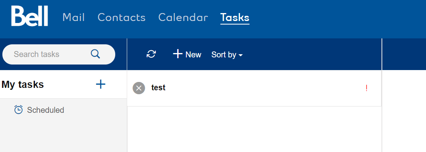The image size is (426, 152).
Task: Click the caret arrow after Sort by
Action: coord(240,55)
